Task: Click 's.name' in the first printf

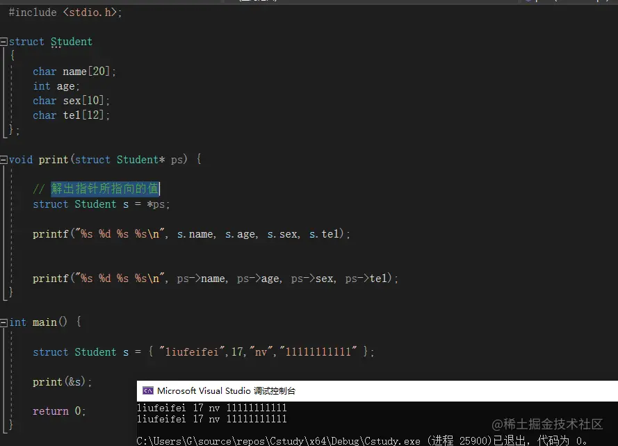Action: click(196, 234)
